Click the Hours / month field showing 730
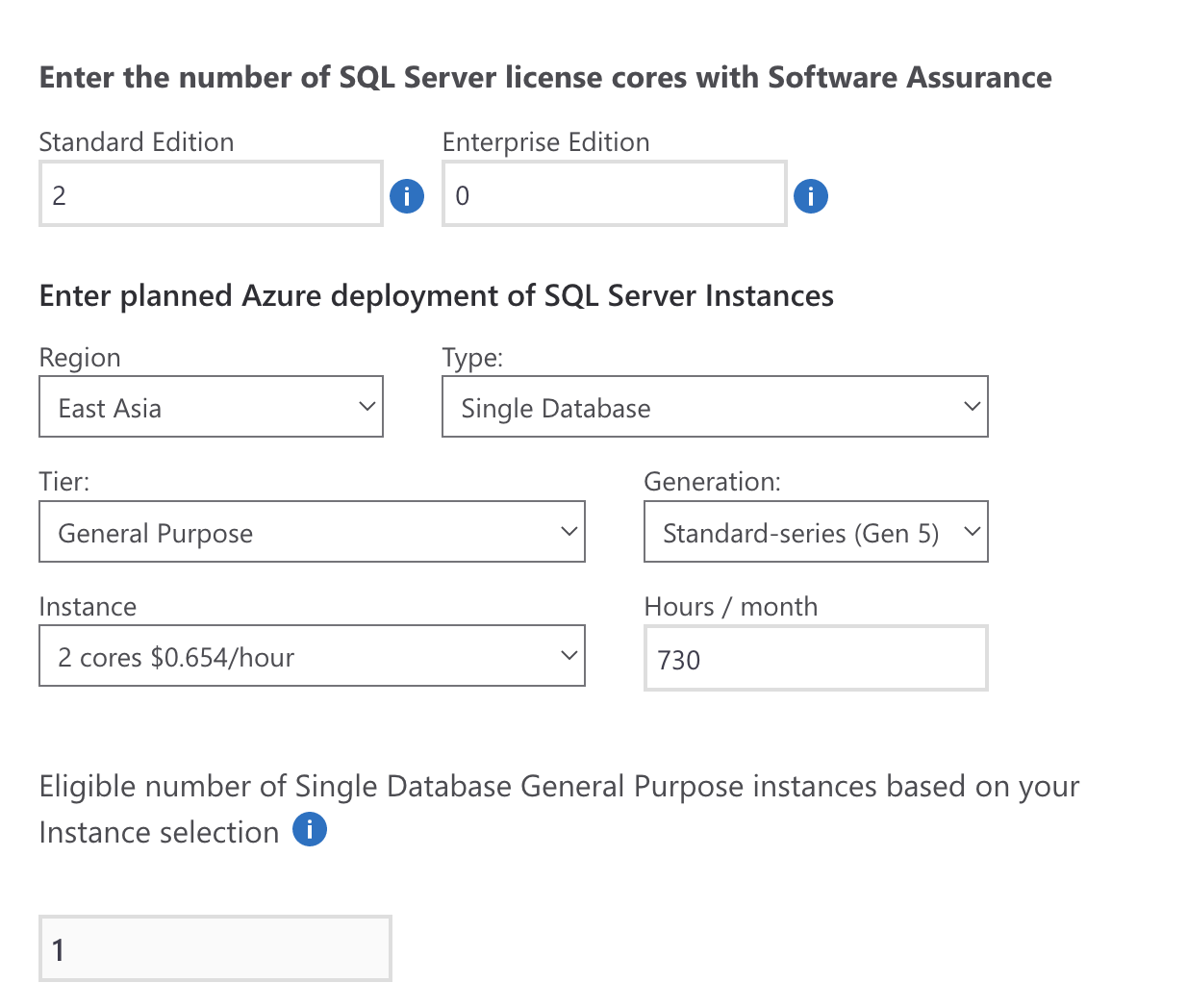1188x1008 pixels. pyautogui.click(x=816, y=658)
